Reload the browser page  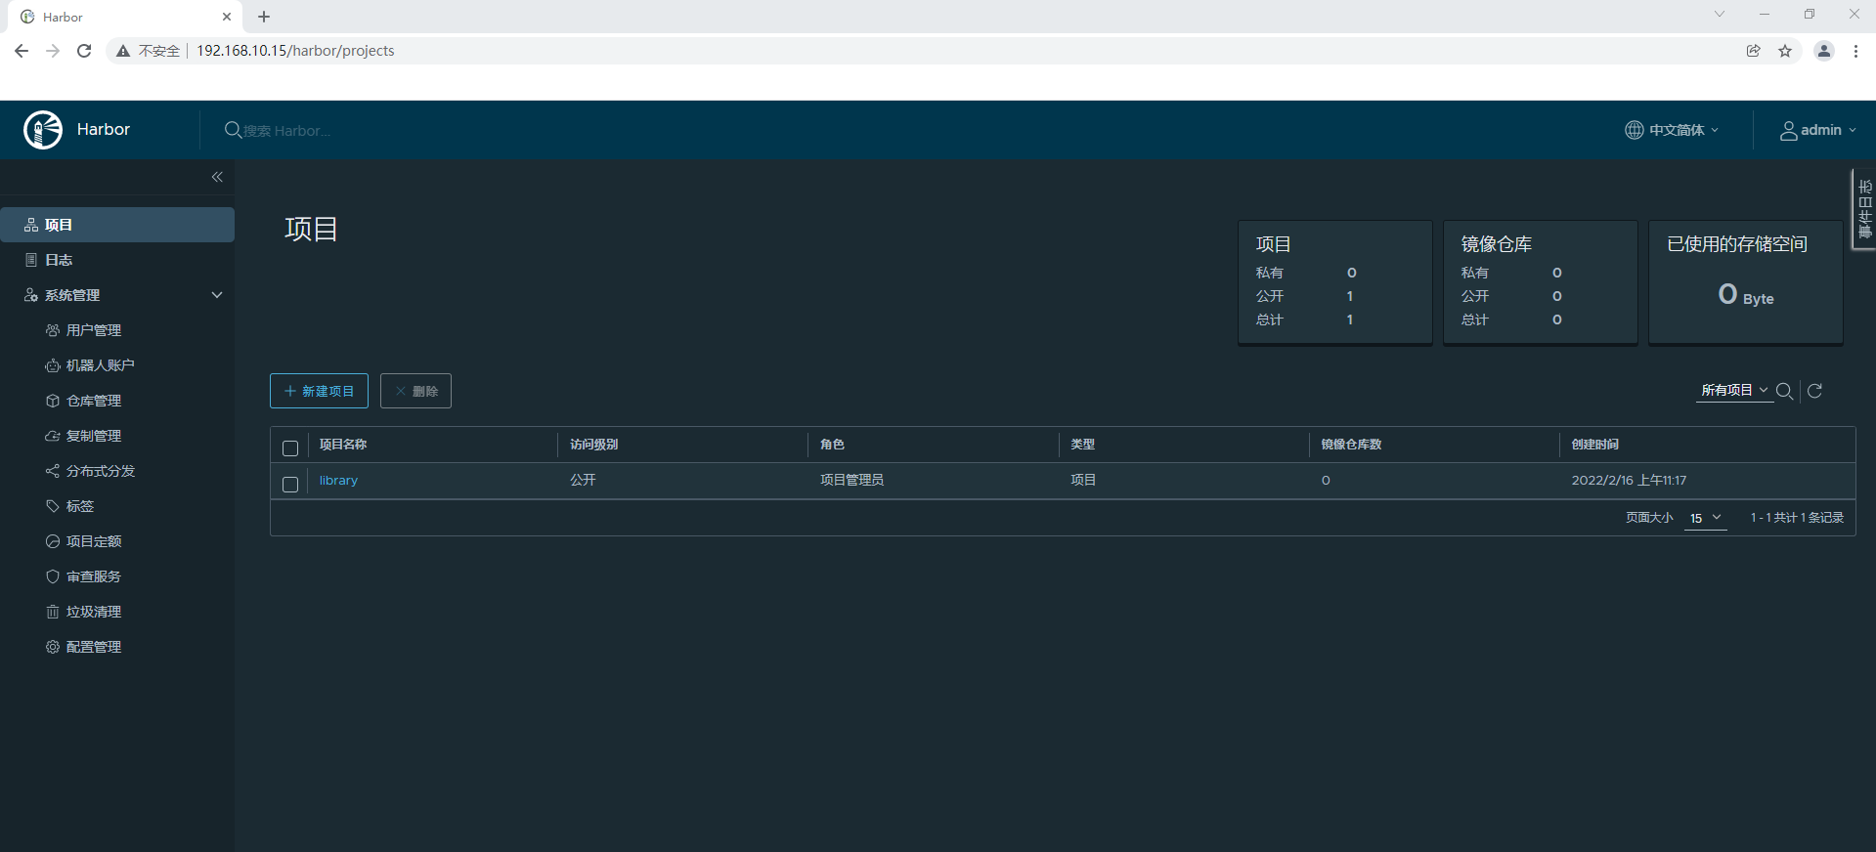pos(84,51)
